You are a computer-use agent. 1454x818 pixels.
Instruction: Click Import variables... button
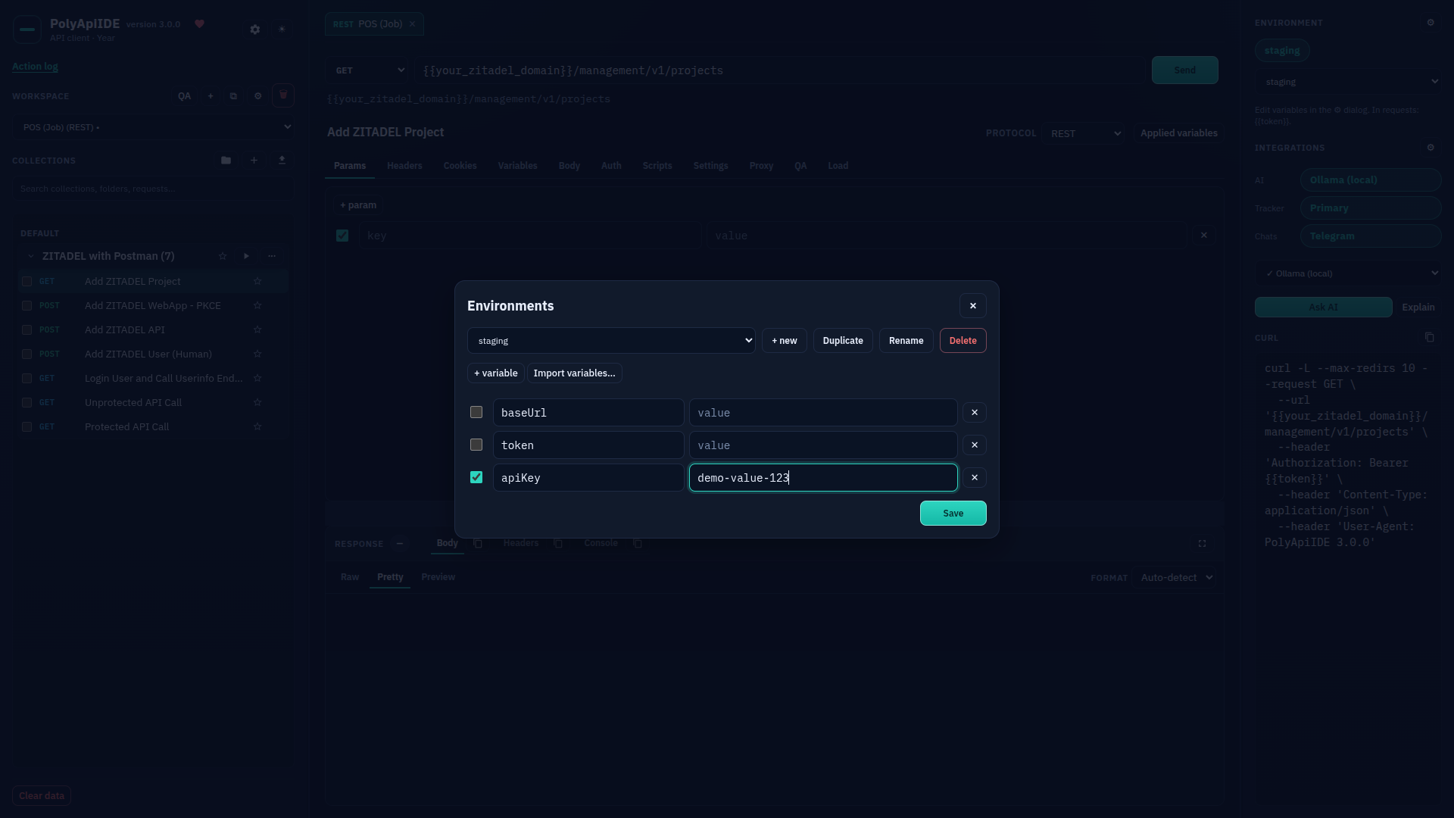575,373
